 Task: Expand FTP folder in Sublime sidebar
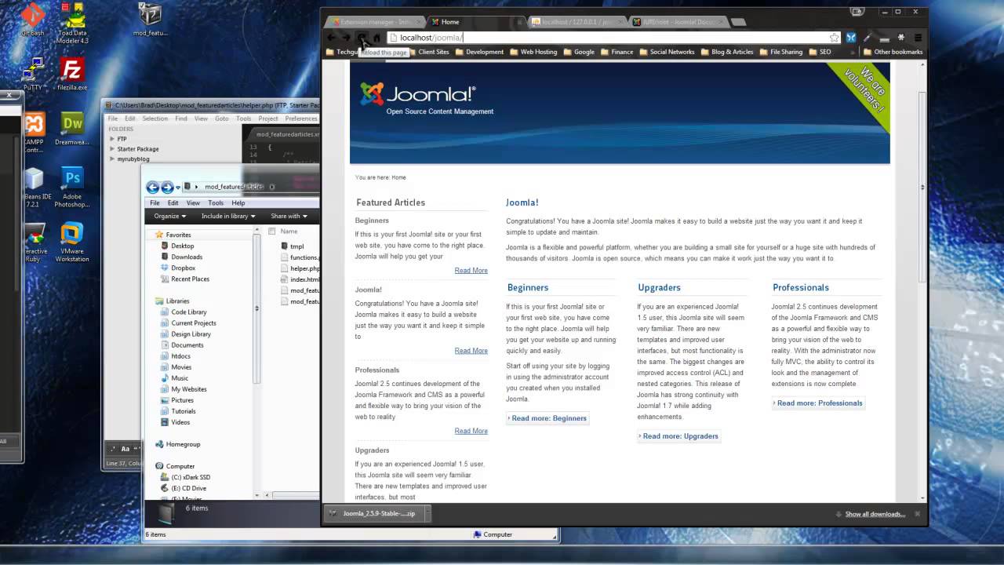click(x=112, y=139)
